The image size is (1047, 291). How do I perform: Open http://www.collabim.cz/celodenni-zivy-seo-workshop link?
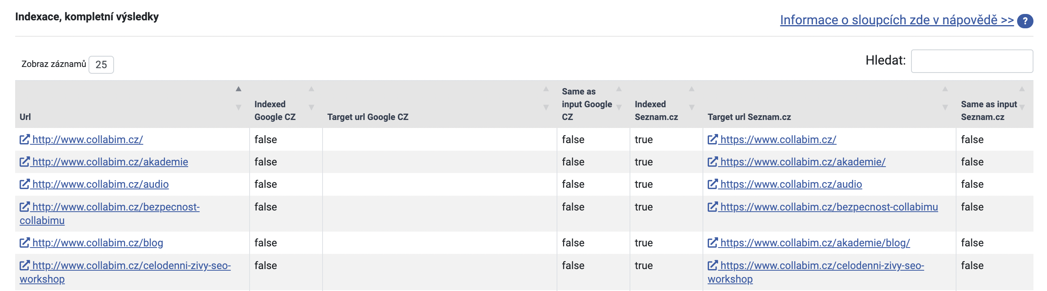tap(125, 272)
